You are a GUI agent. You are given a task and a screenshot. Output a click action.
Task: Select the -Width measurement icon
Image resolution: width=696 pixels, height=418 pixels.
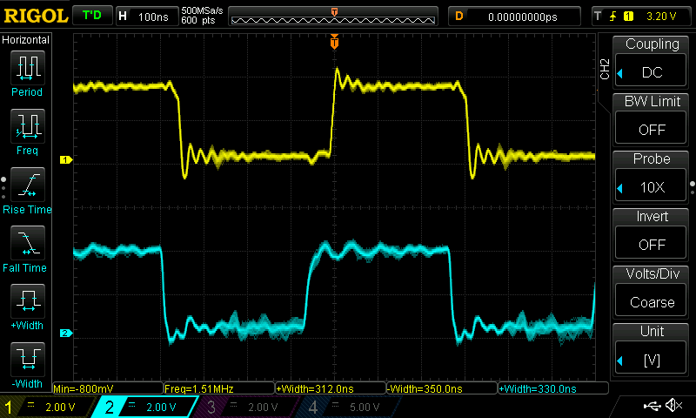pyautogui.click(x=28, y=359)
